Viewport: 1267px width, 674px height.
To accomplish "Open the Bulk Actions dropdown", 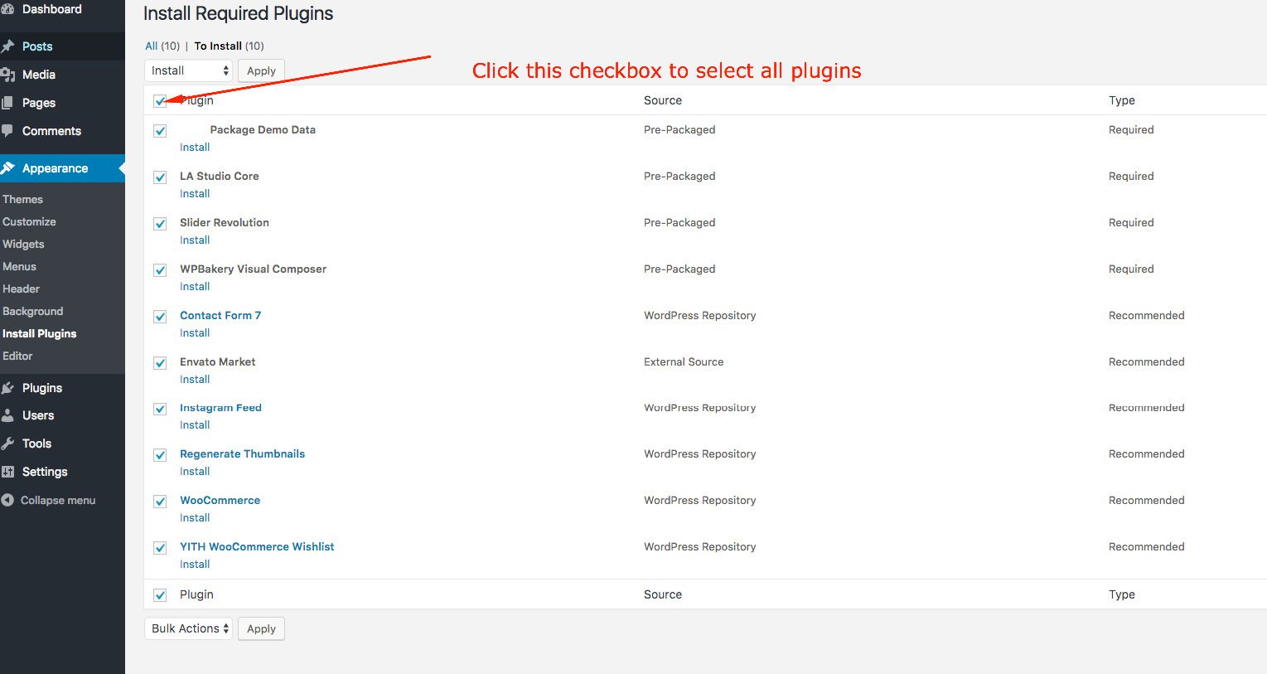I will [x=188, y=628].
